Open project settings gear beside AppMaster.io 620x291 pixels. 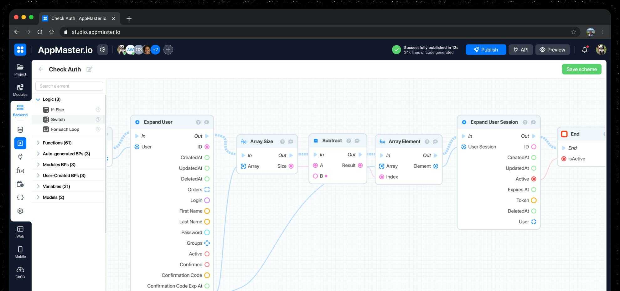(x=103, y=50)
